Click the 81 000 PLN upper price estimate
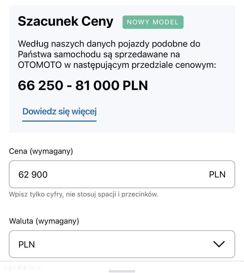244x273 pixels. pos(111,86)
